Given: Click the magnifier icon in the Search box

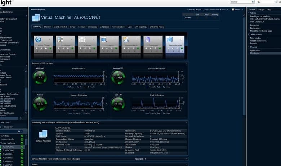Looking at the screenshot, I should (253, 1).
